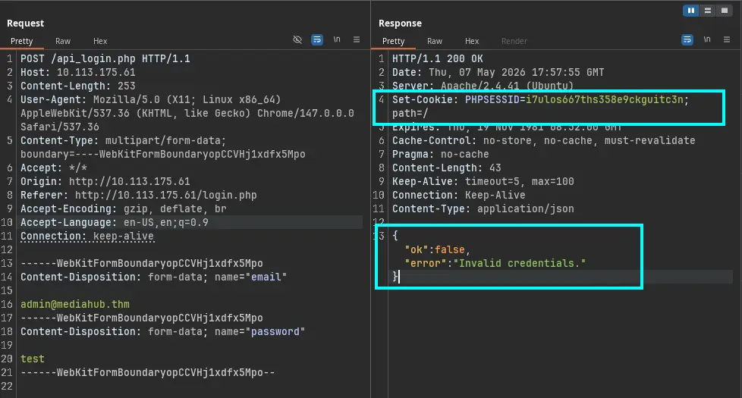Click the Accept-Language header line
The height and width of the screenshot is (398, 742).
tap(114, 223)
